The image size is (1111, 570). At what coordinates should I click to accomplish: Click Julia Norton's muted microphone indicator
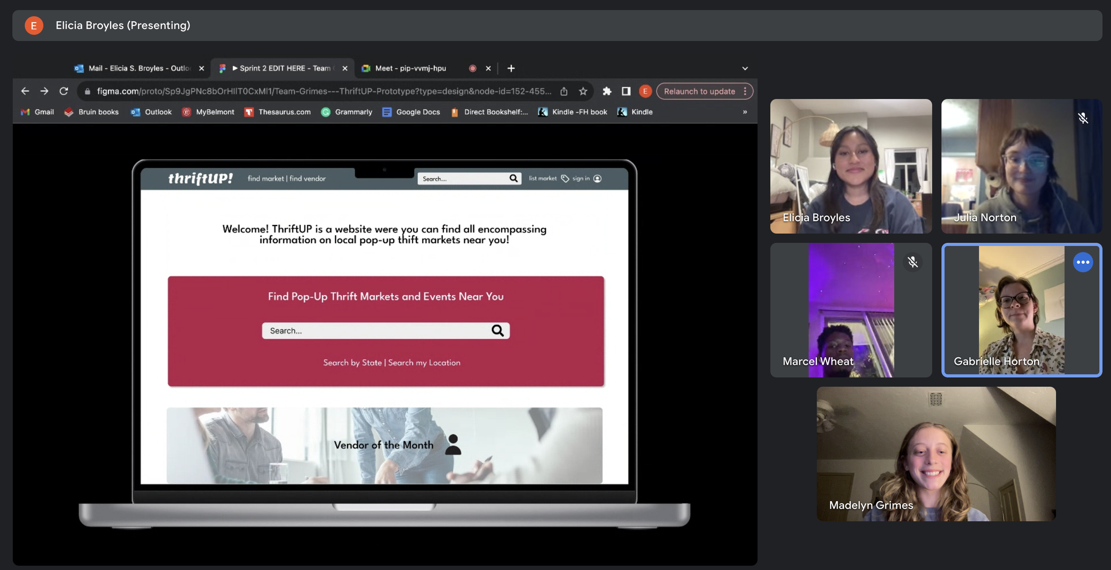click(1083, 118)
